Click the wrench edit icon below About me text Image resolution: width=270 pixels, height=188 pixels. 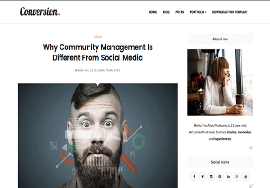pos(251,148)
